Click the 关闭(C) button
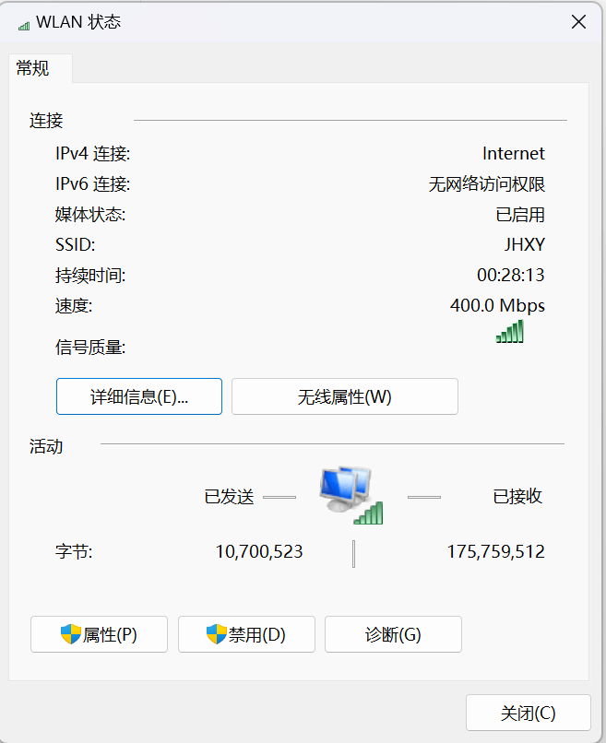This screenshot has height=743, width=606. click(529, 713)
